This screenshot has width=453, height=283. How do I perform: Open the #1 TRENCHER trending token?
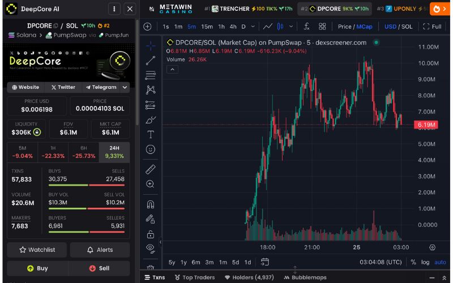249,9
